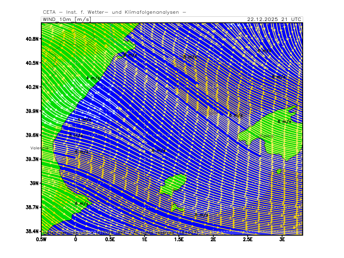Click the Valencia city label
This screenshot has width=344, height=258.
39,148
